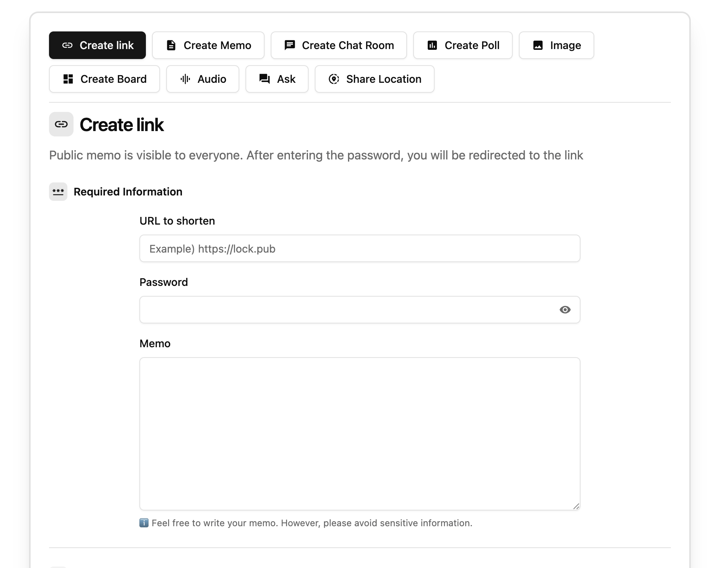Click the waveform icon on the Audio button
Viewport: 726px width, 568px height.
(x=185, y=79)
